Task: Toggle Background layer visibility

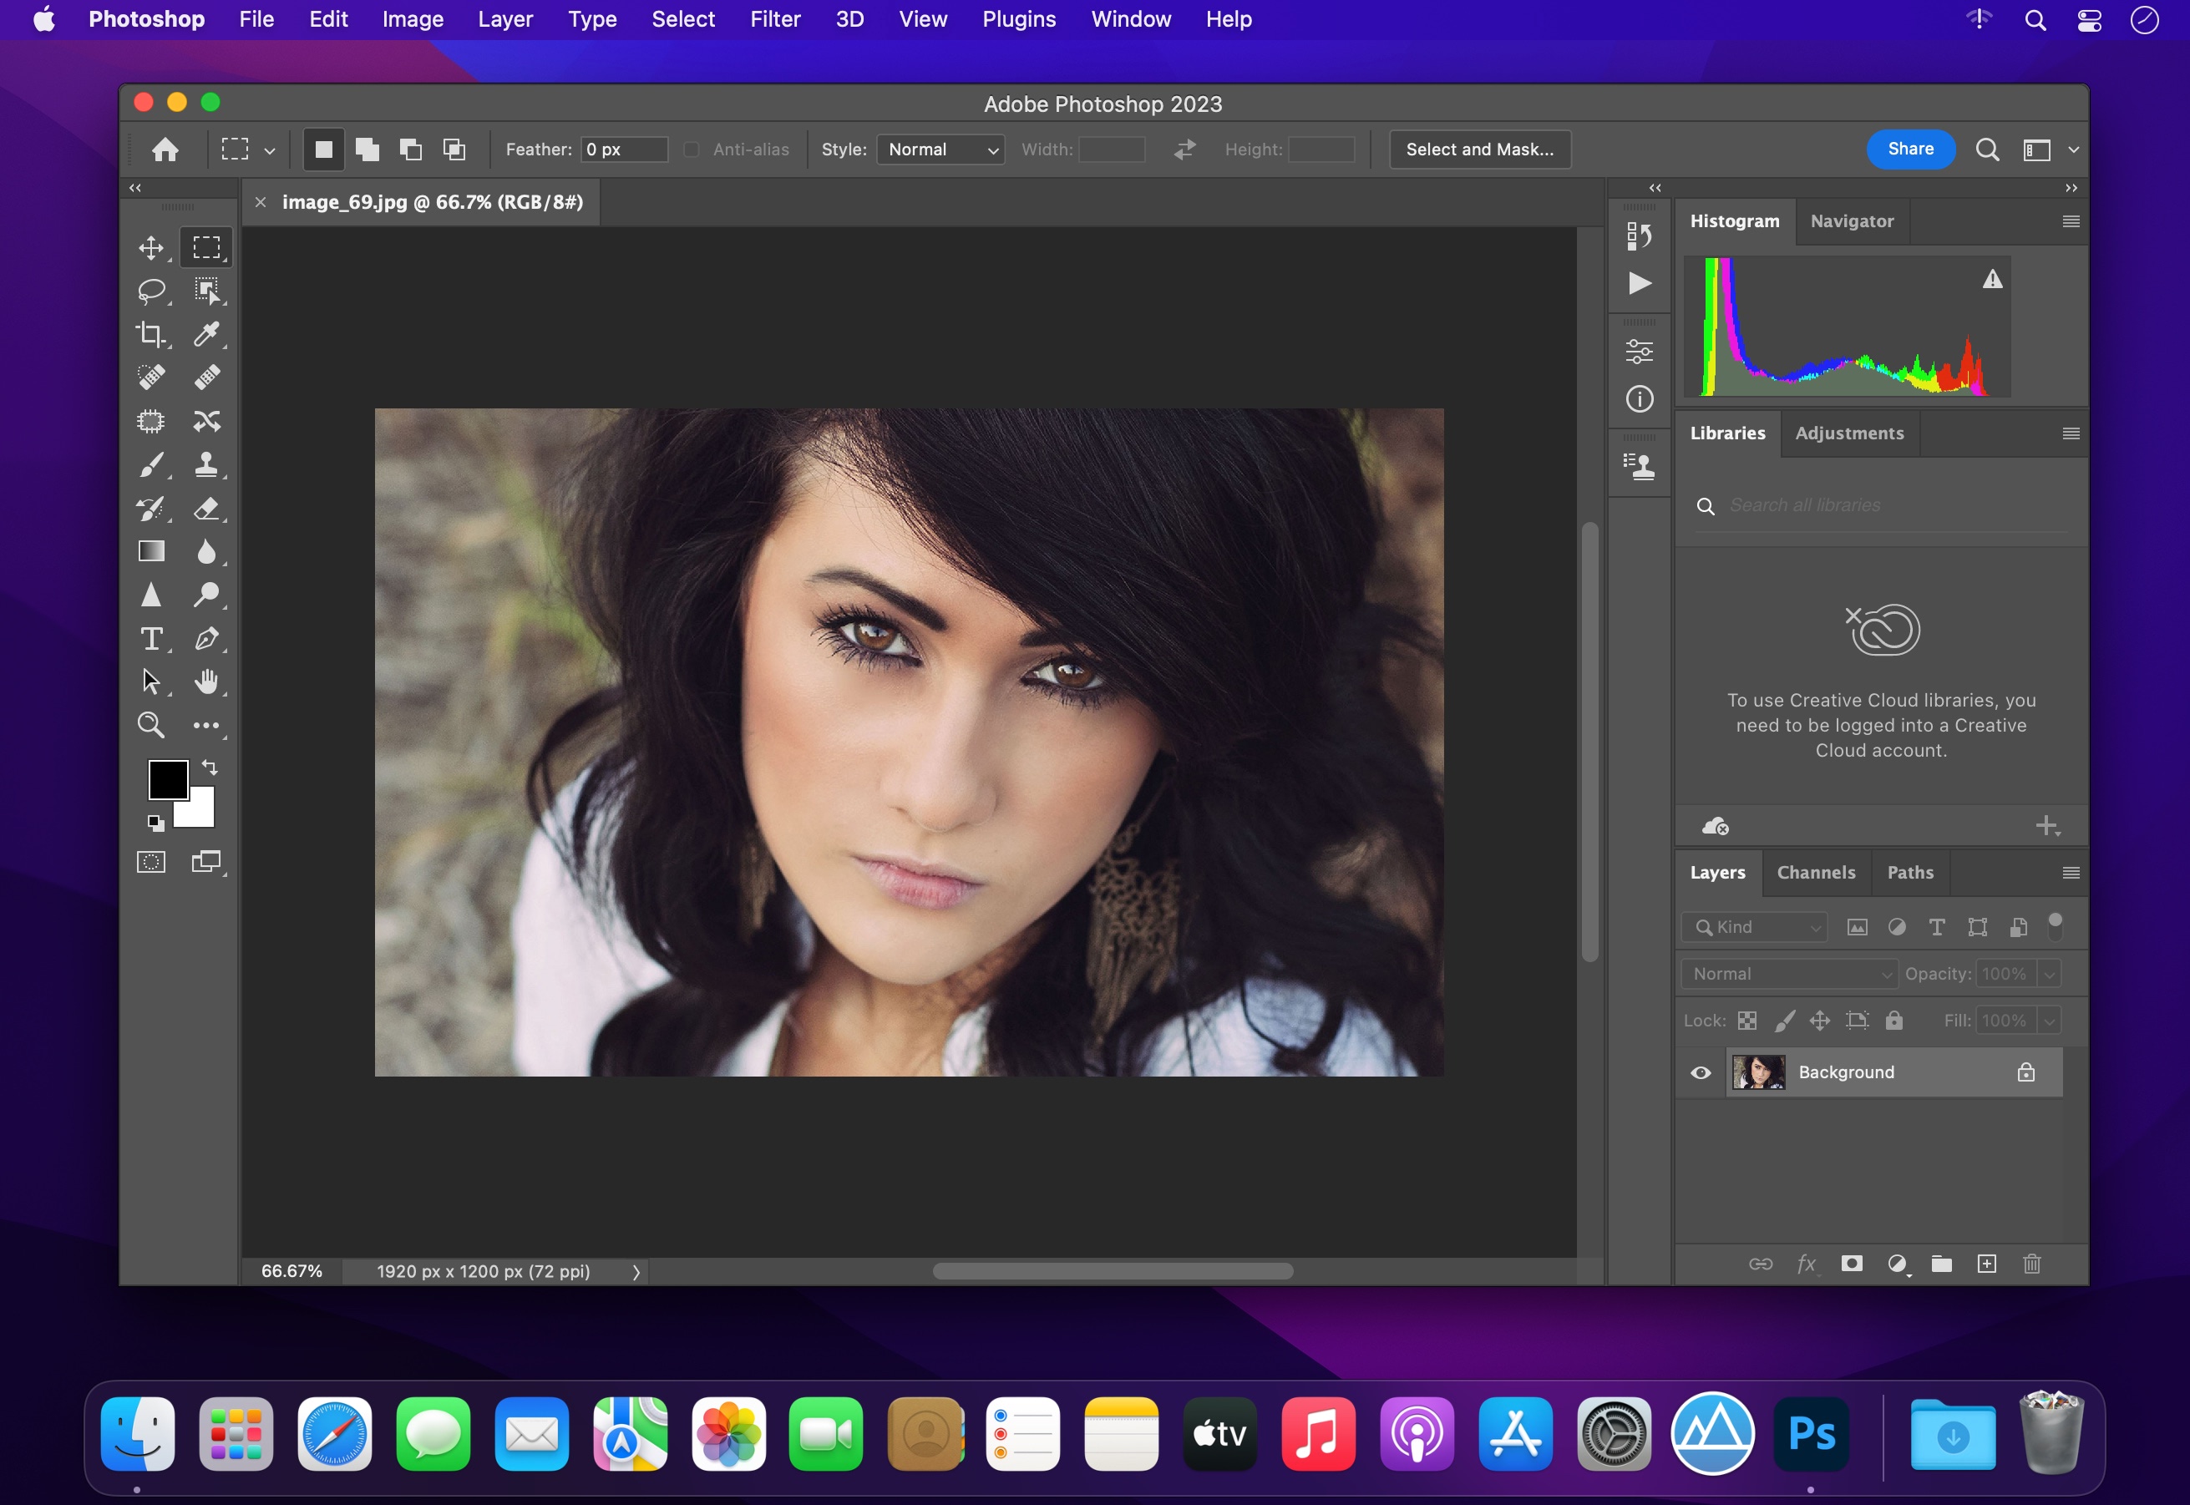Action: click(x=1701, y=1072)
